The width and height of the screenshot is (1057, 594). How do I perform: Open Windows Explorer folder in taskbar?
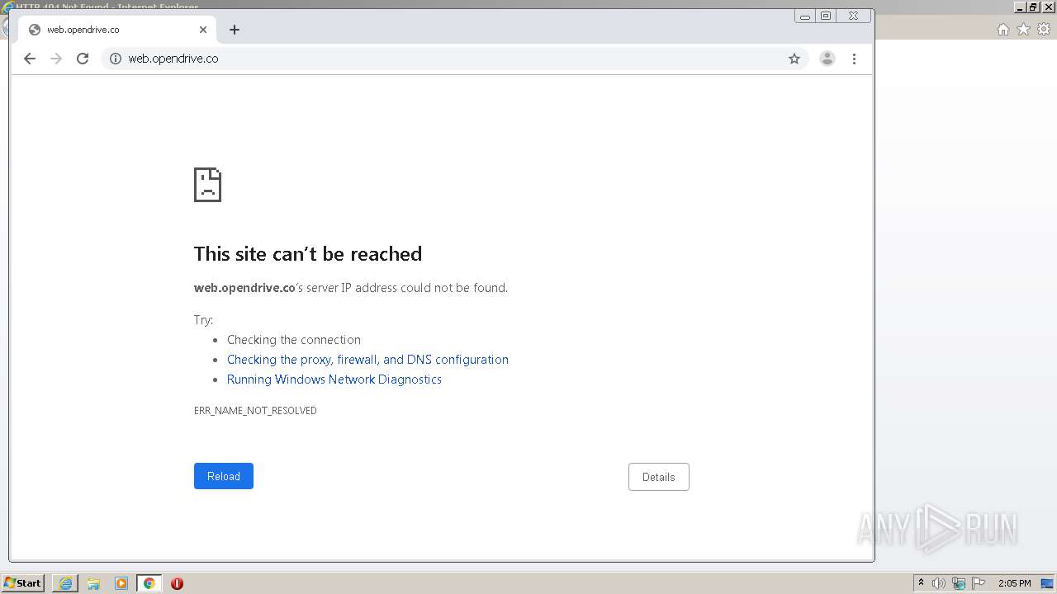click(93, 583)
